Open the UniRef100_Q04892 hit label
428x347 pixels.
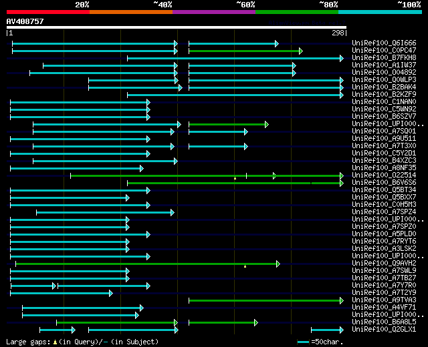coord(384,73)
